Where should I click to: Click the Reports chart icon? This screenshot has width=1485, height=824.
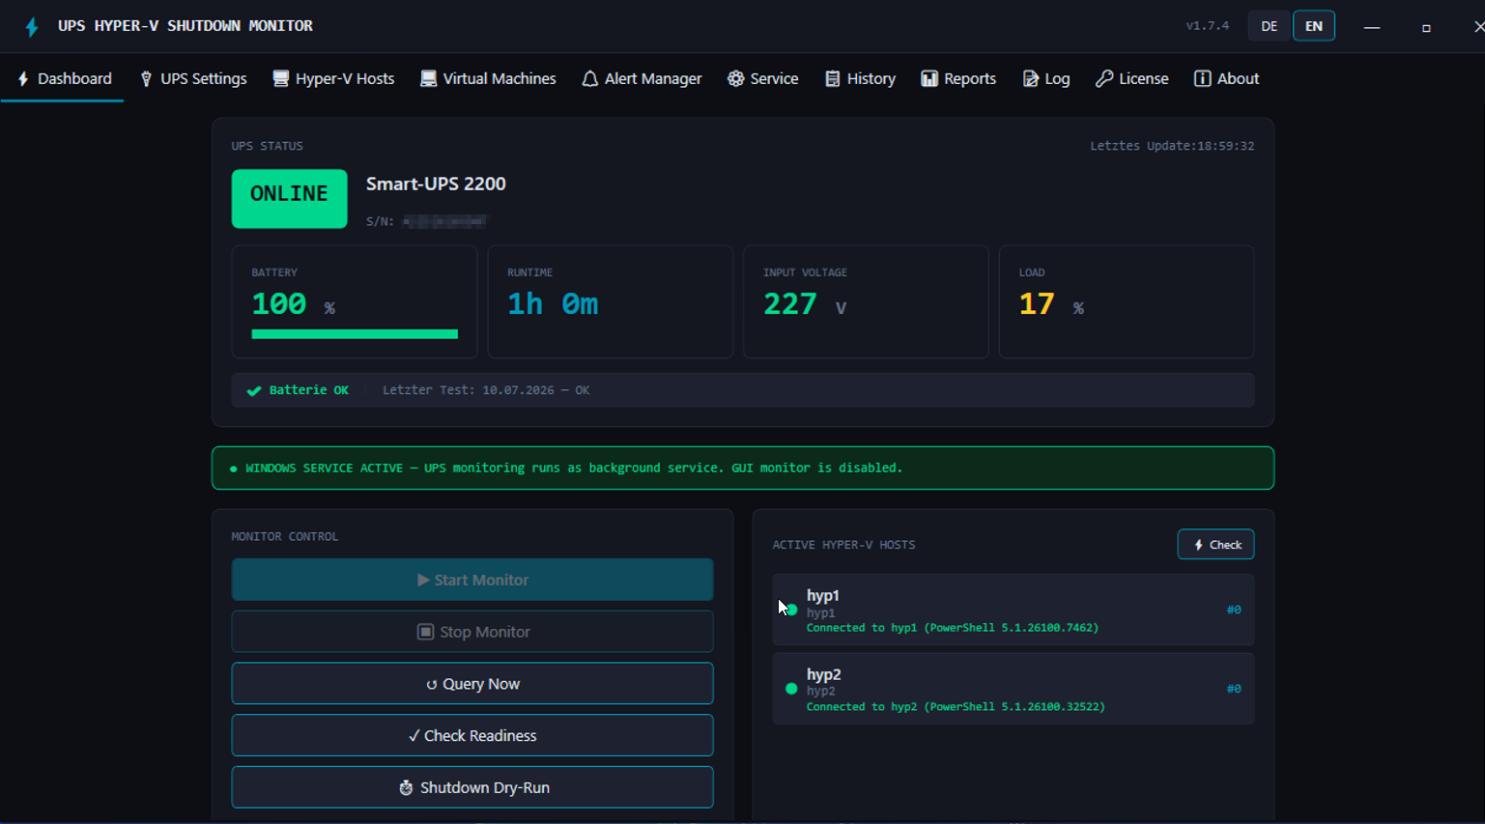pyautogui.click(x=928, y=79)
